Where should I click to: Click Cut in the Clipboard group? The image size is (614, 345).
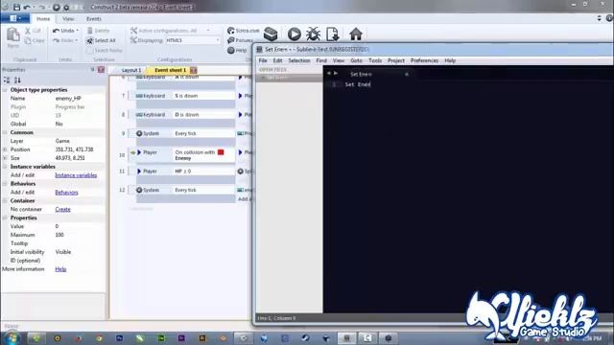(33, 31)
